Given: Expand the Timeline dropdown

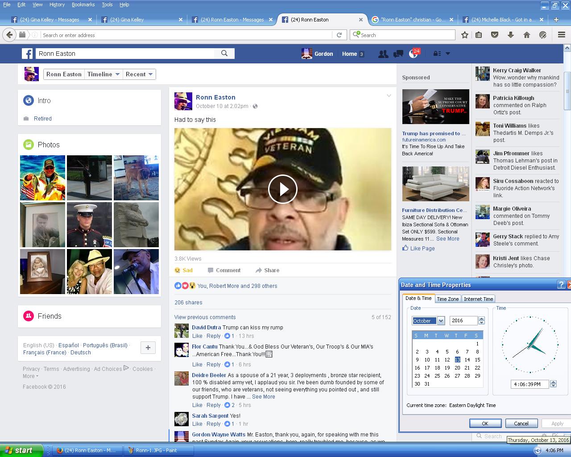Looking at the screenshot, I should point(103,74).
